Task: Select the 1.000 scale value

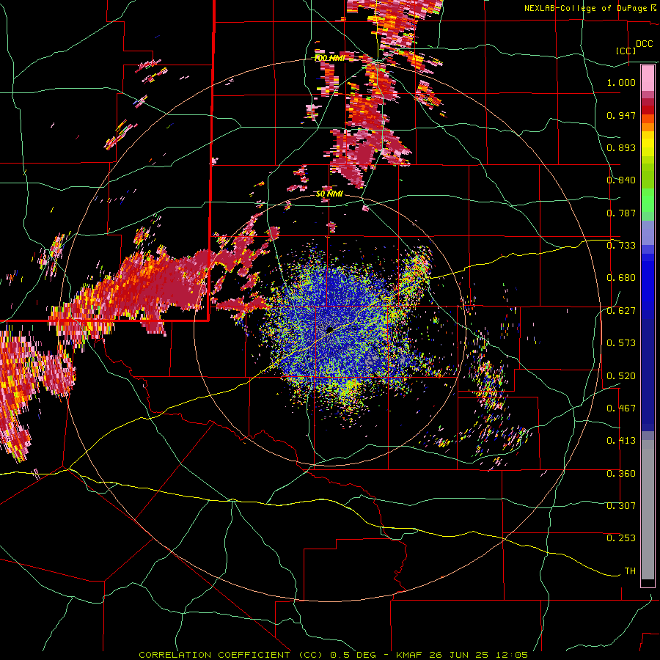Action: pyautogui.click(x=621, y=82)
